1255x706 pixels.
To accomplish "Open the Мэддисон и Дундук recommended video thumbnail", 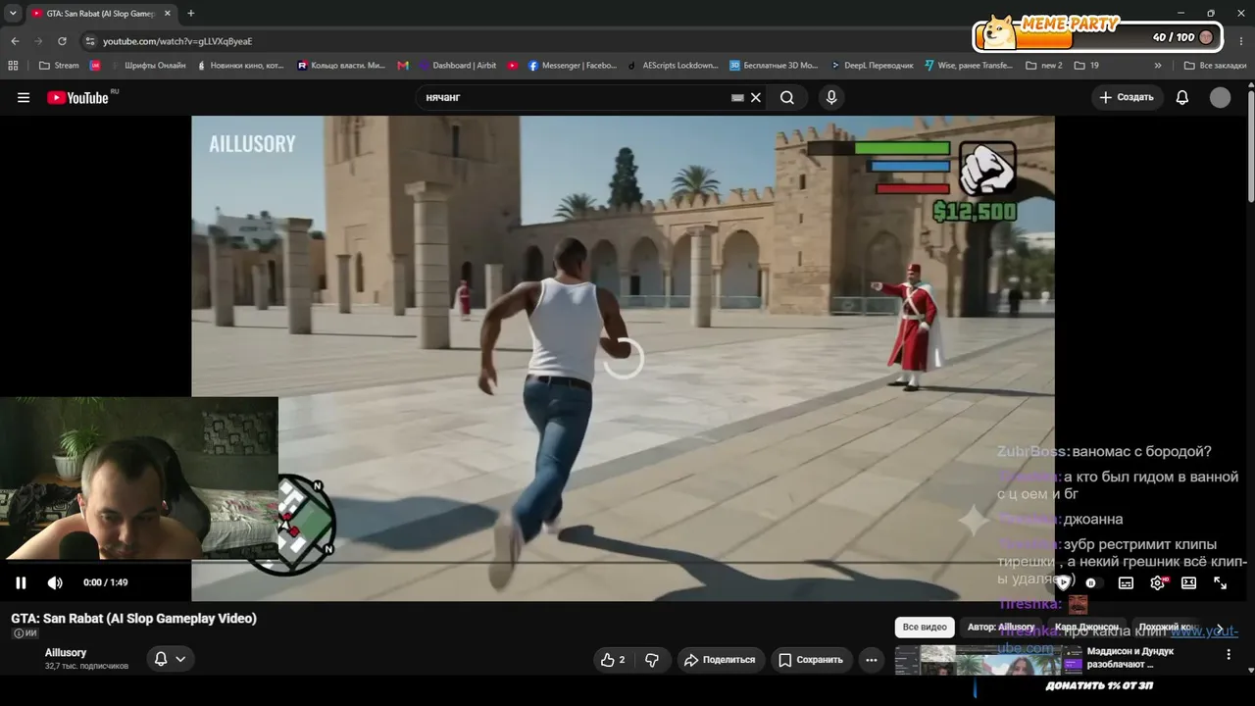I will tap(988, 661).
